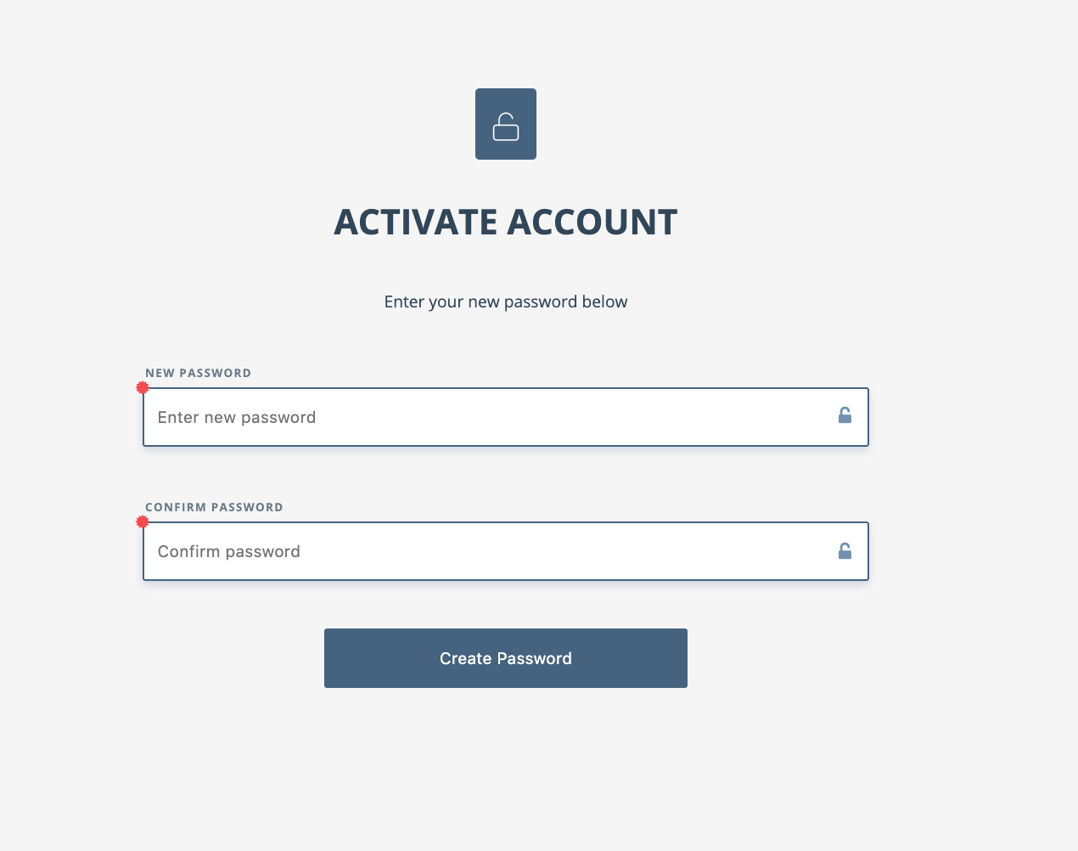Click the CONFIRM PASSWORD field label

point(214,507)
